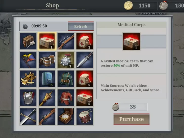184x138 pixels.
Task: Choose the pocket watch in wooden box
Action: tap(66, 117)
